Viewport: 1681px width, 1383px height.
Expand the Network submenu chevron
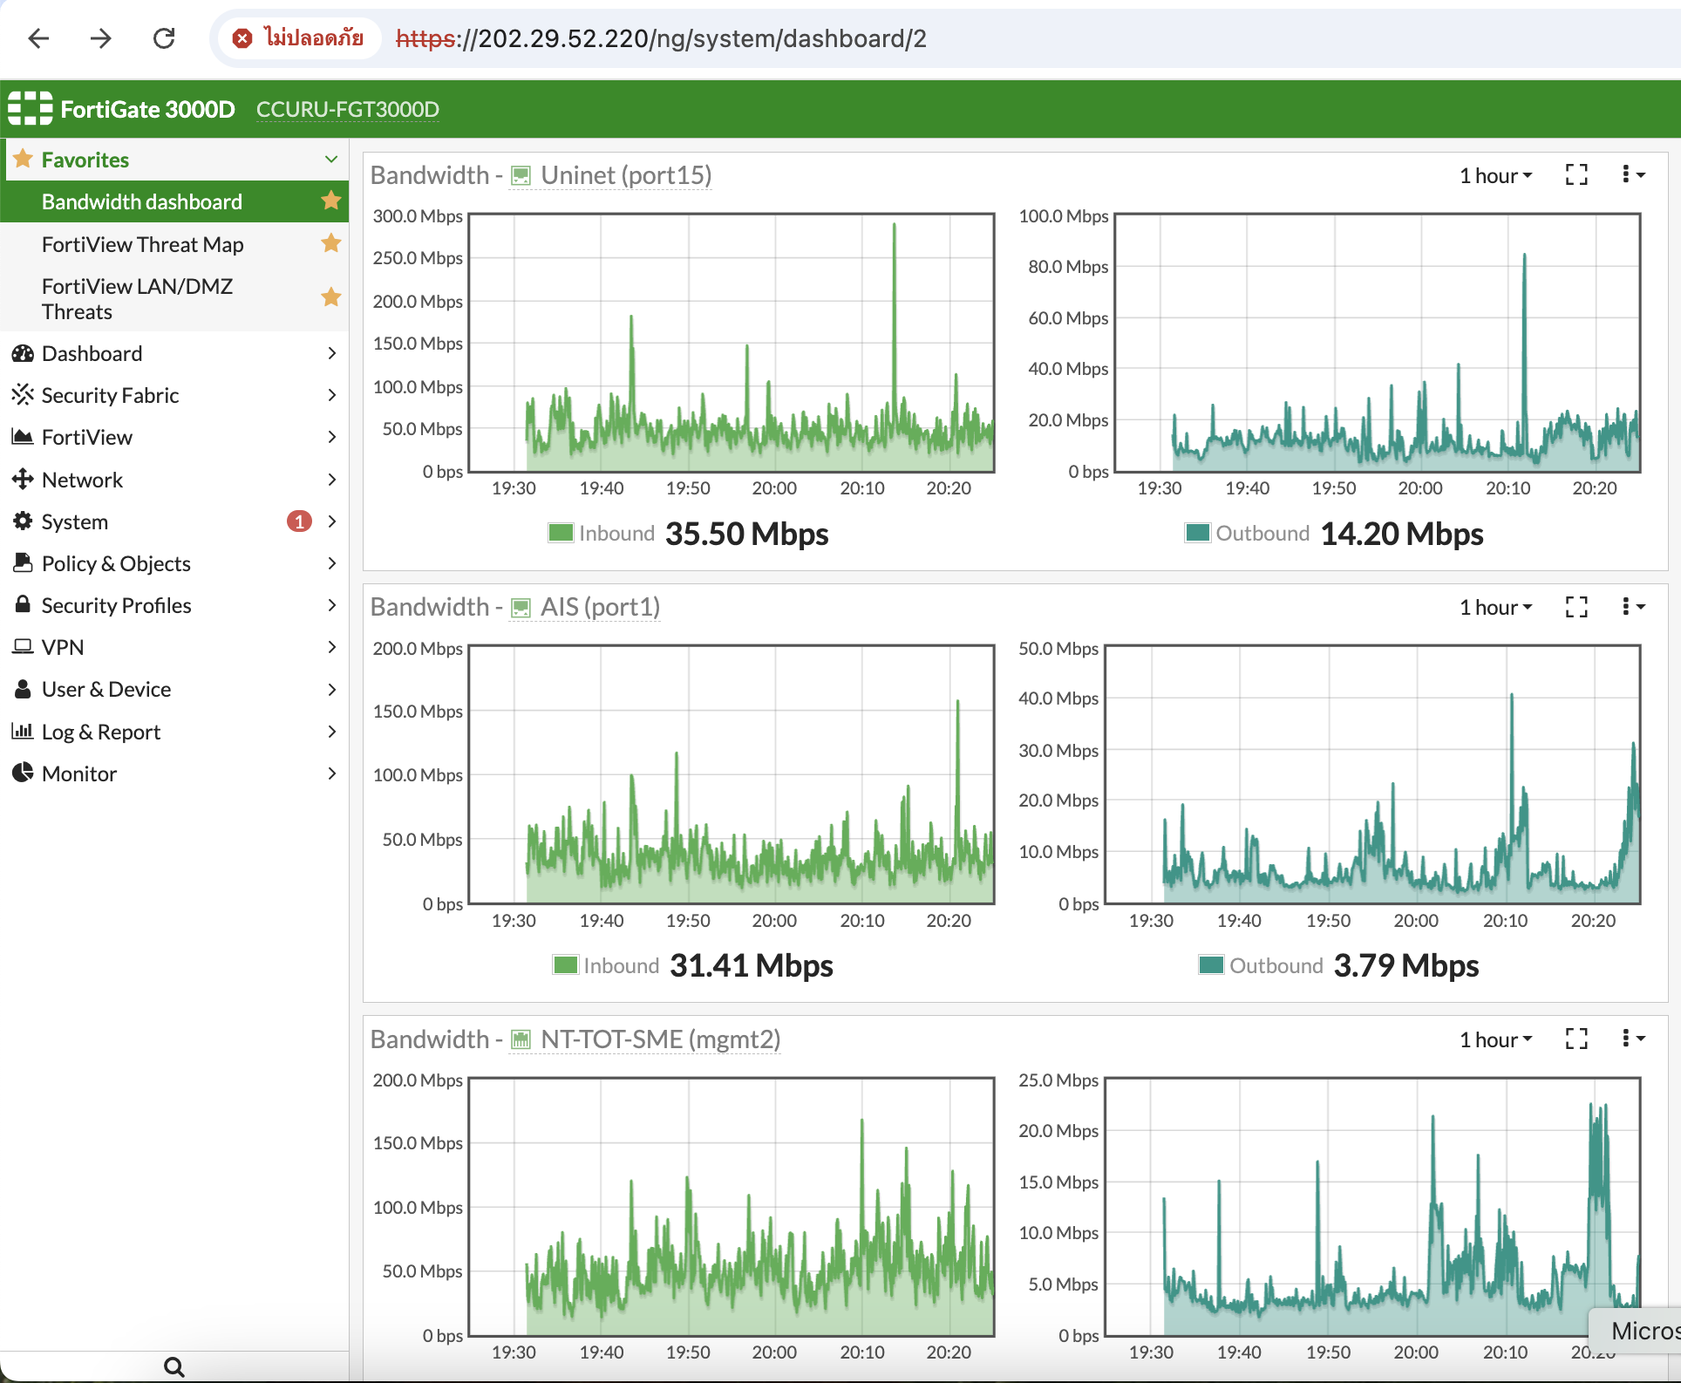pyautogui.click(x=332, y=480)
